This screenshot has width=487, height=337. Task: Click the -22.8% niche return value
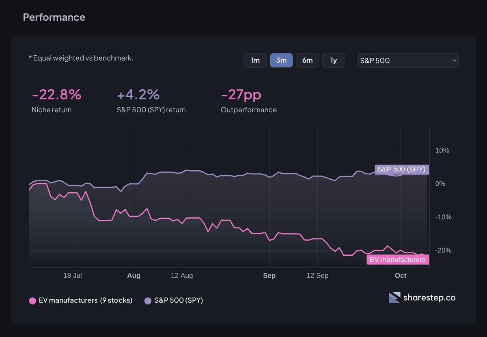click(x=56, y=95)
